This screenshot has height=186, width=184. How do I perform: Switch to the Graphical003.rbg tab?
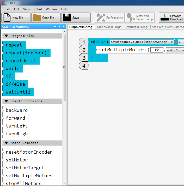pos(109,27)
